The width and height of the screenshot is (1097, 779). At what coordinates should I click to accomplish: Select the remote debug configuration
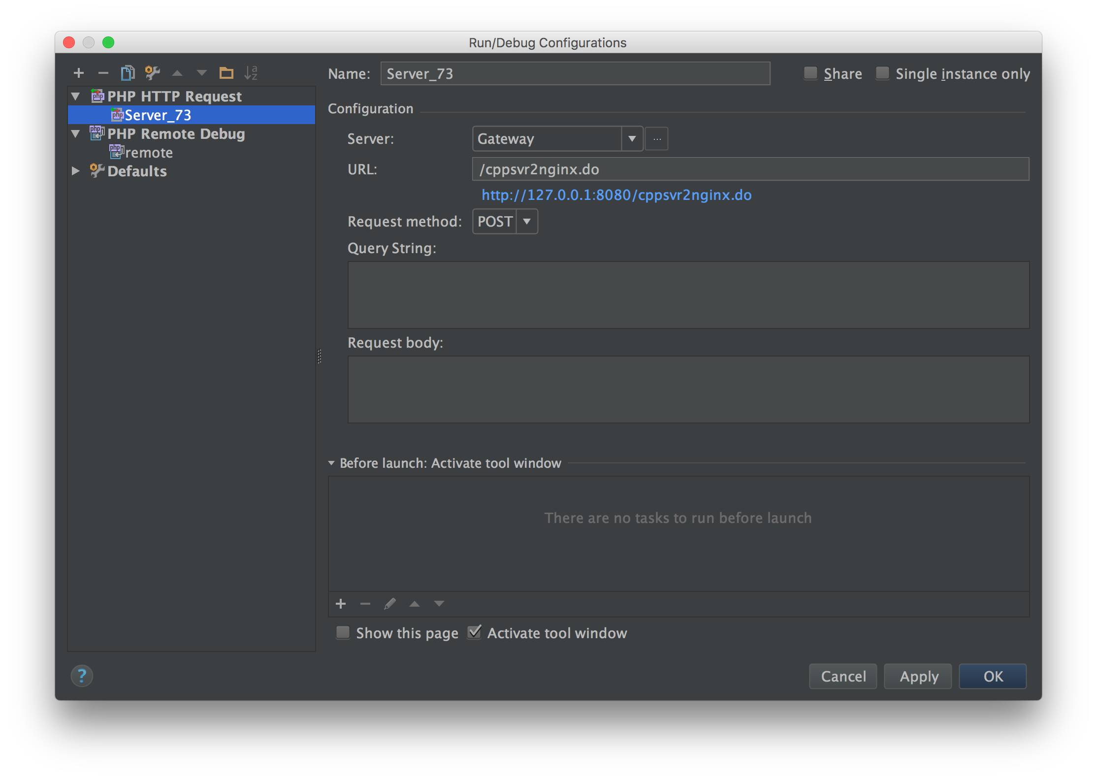[x=149, y=153]
